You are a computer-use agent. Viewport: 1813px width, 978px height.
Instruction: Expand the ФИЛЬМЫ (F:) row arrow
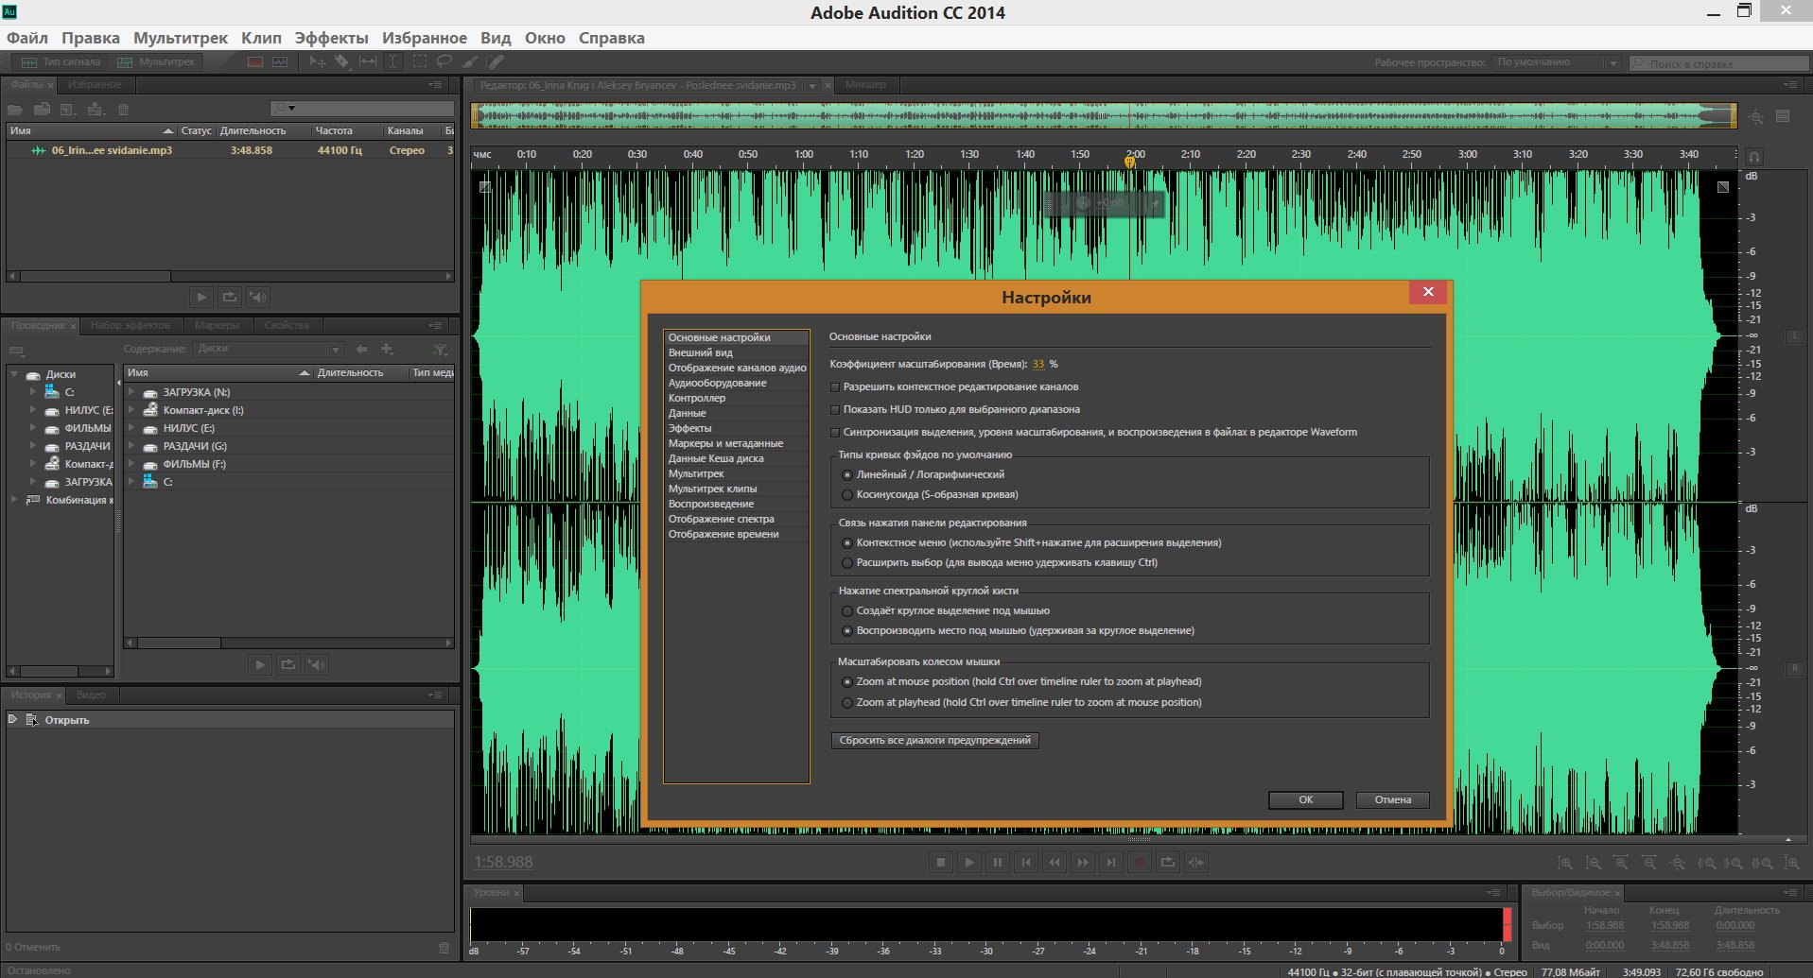(131, 463)
